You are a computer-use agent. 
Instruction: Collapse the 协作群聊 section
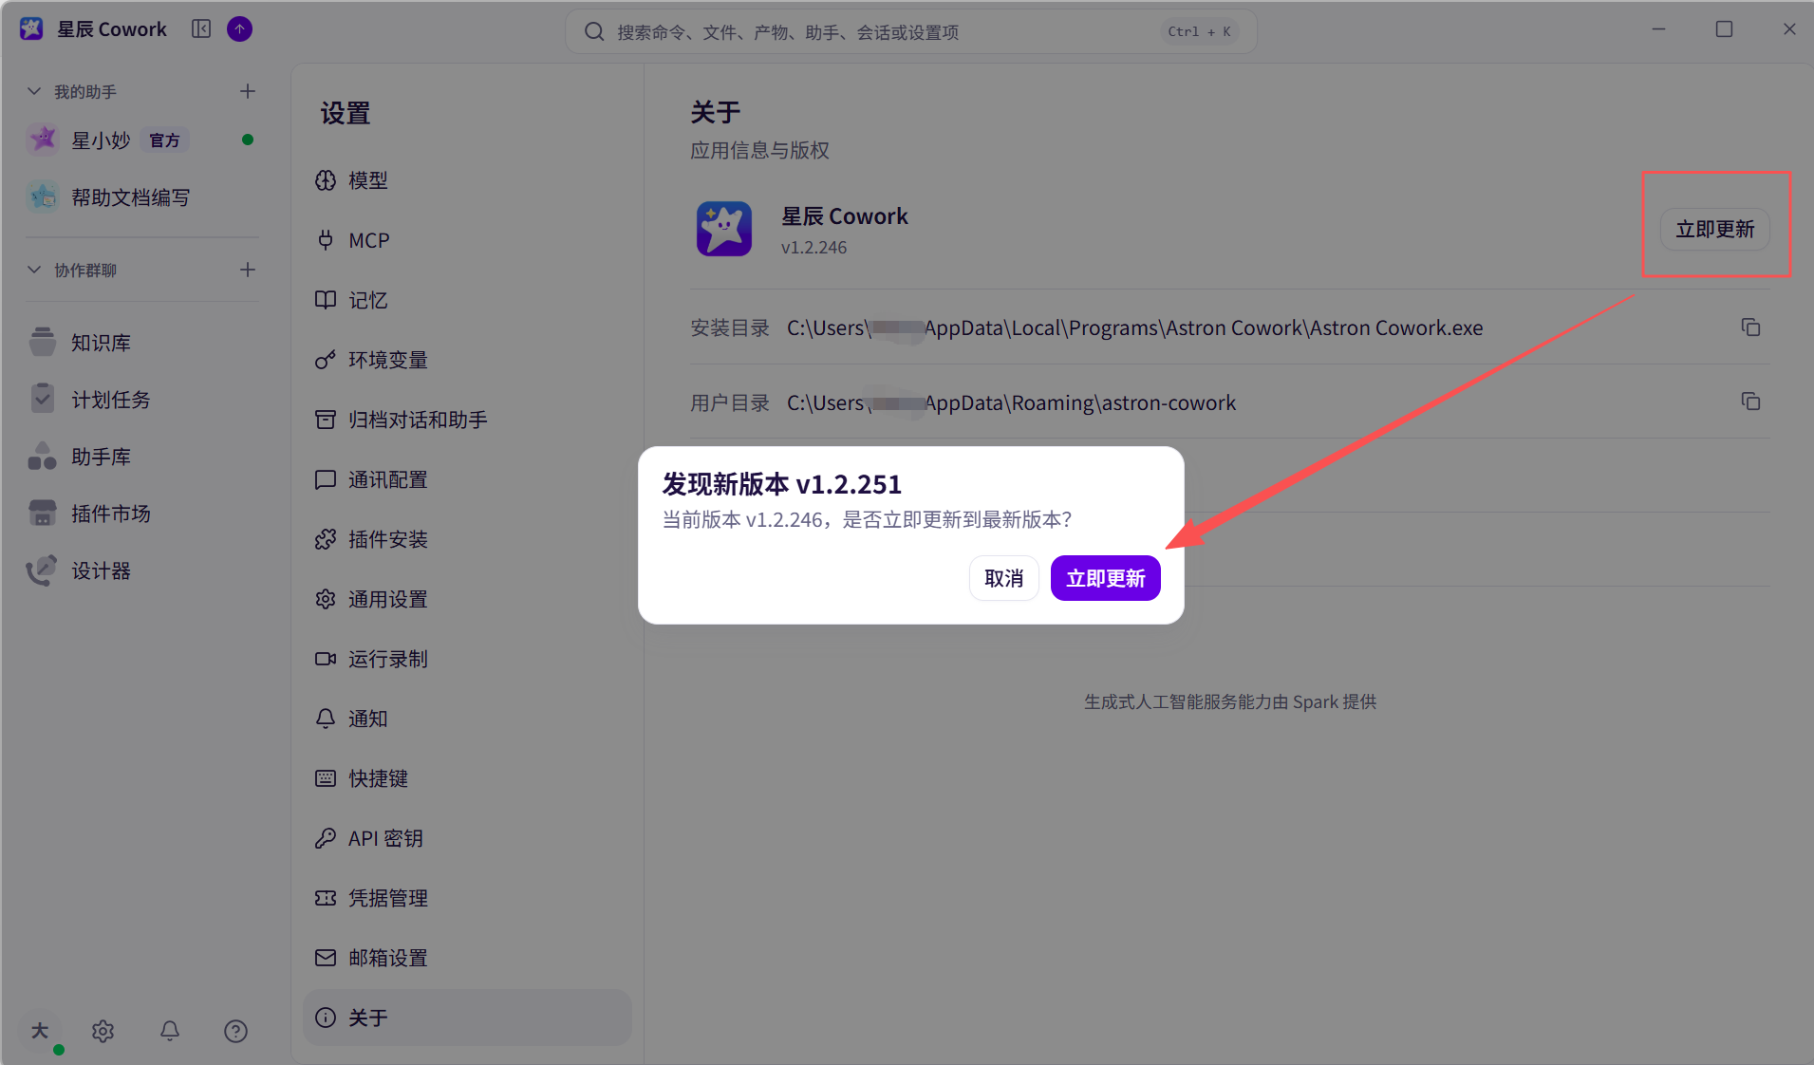pyautogui.click(x=34, y=270)
